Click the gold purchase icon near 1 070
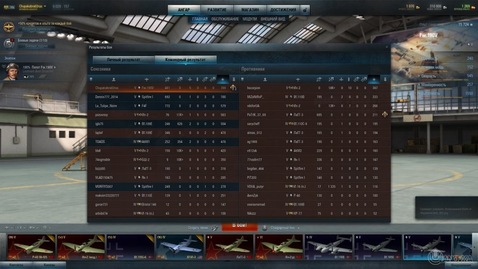The image size is (478, 269). tap(418, 7)
